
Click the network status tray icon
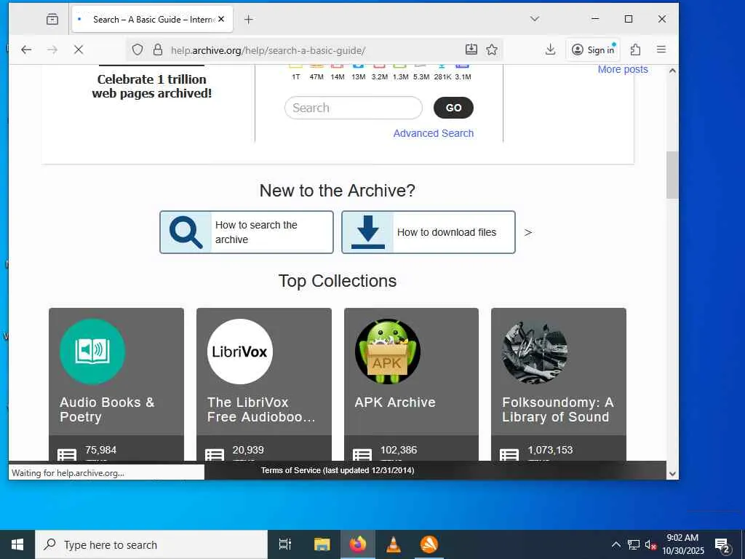[x=634, y=544]
